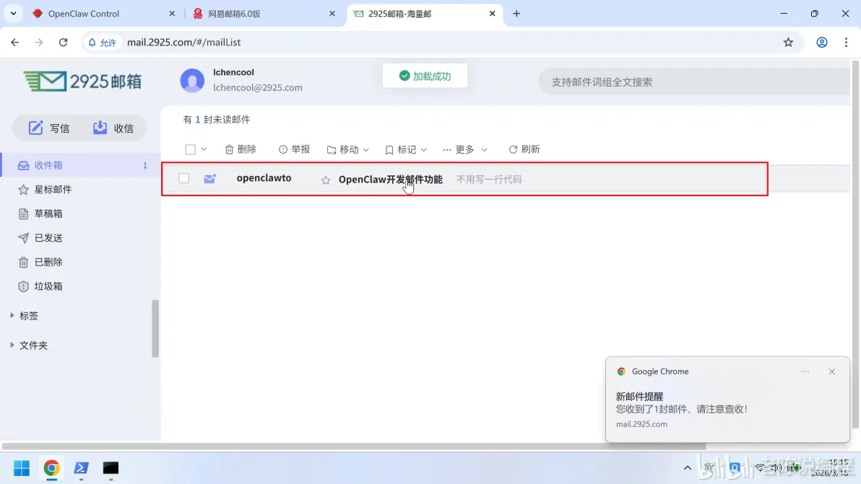Open Chrome three-dot menu
Viewport: 861px width, 484px height.
pos(846,43)
